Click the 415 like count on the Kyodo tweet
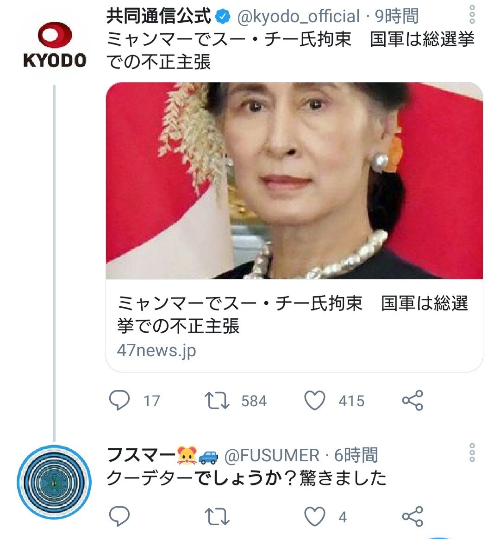The height and width of the screenshot is (539, 500). point(352,401)
